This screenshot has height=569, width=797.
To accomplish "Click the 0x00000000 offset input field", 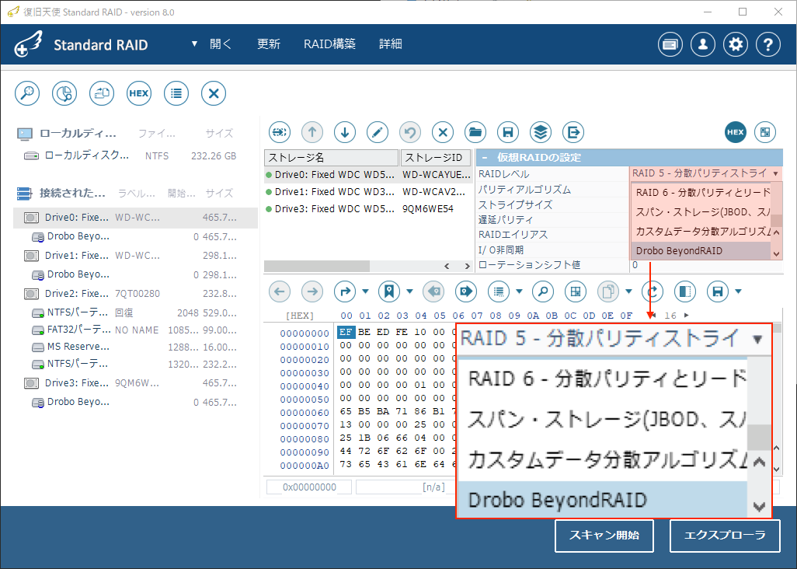I will (309, 487).
